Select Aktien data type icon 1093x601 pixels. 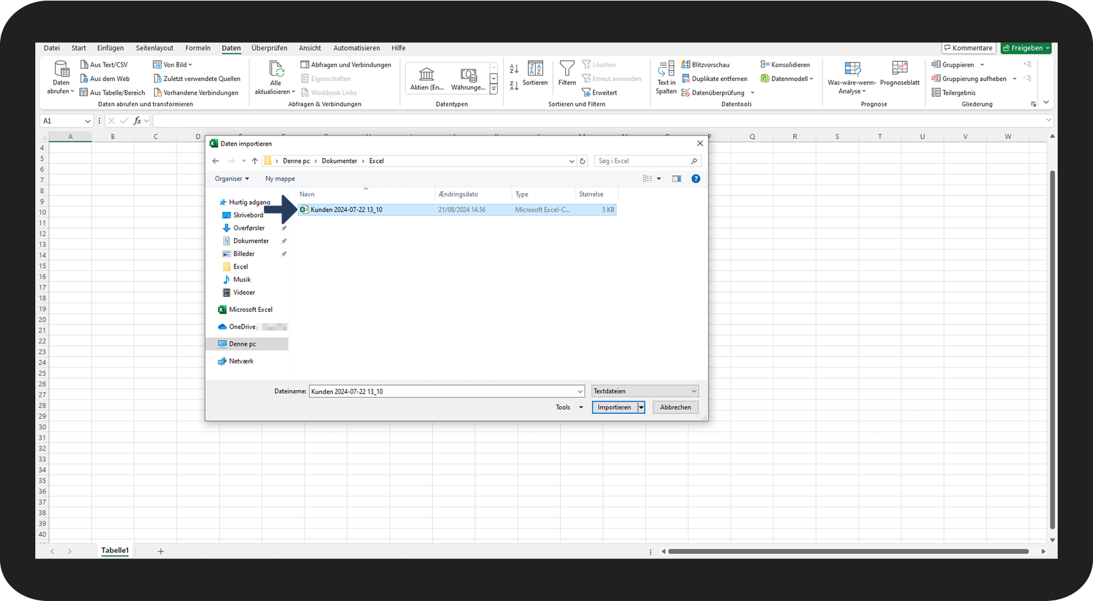[427, 75]
